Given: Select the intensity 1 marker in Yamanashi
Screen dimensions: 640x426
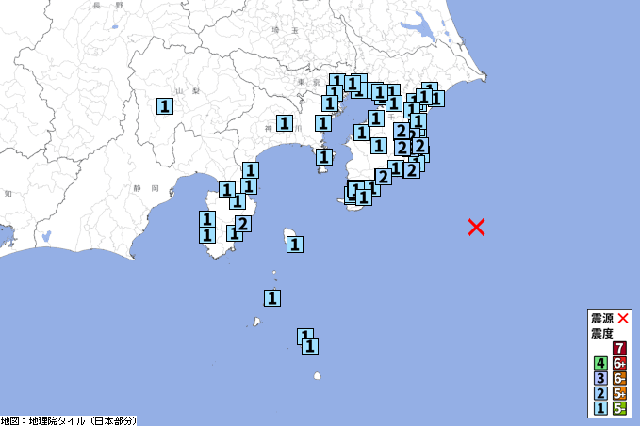Looking at the screenshot, I should click(165, 106).
